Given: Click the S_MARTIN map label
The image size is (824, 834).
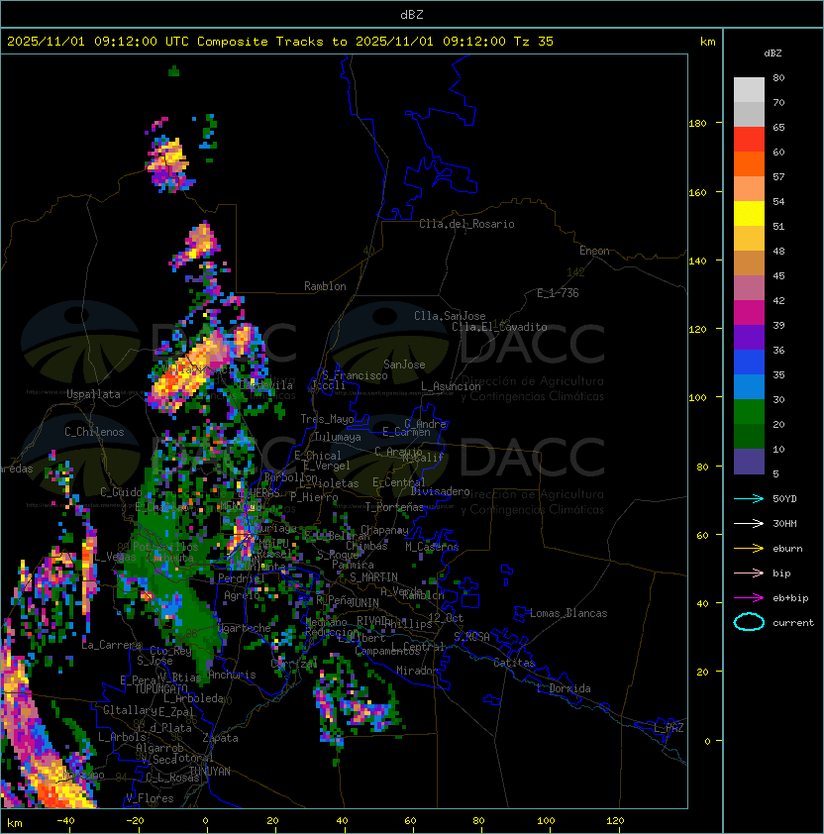Looking at the screenshot, I should pyautogui.click(x=373, y=577).
